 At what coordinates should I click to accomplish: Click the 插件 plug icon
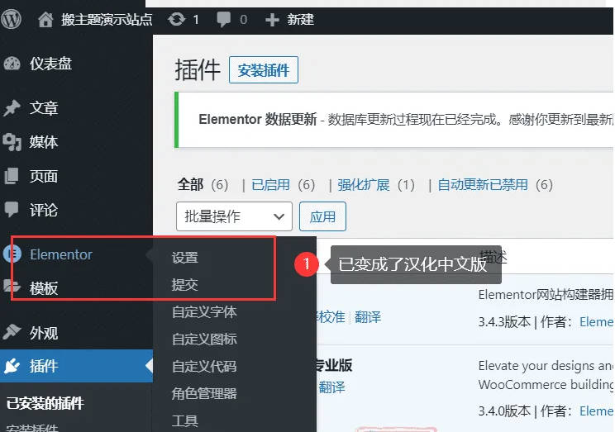(12, 366)
